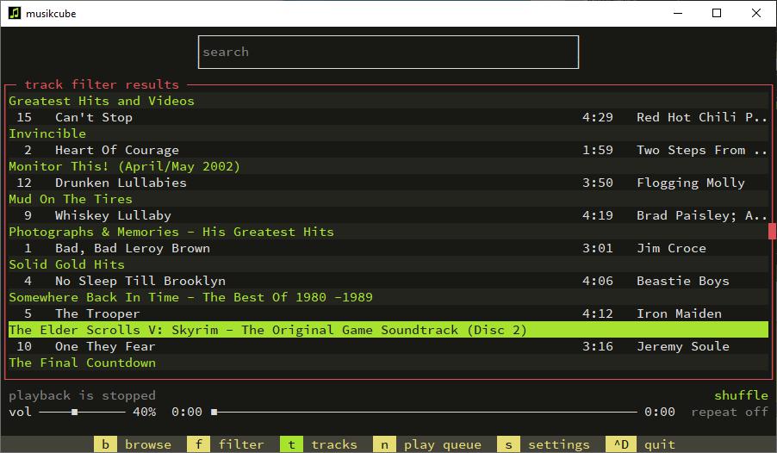This screenshot has width=777, height=453.
Task: Open the play queue view
Action: point(427,444)
